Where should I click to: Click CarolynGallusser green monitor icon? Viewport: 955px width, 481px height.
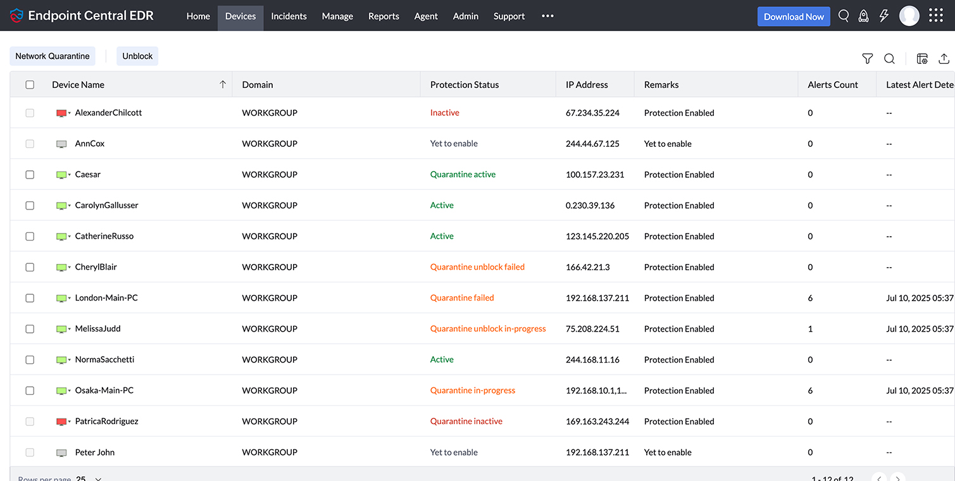pyautogui.click(x=61, y=206)
